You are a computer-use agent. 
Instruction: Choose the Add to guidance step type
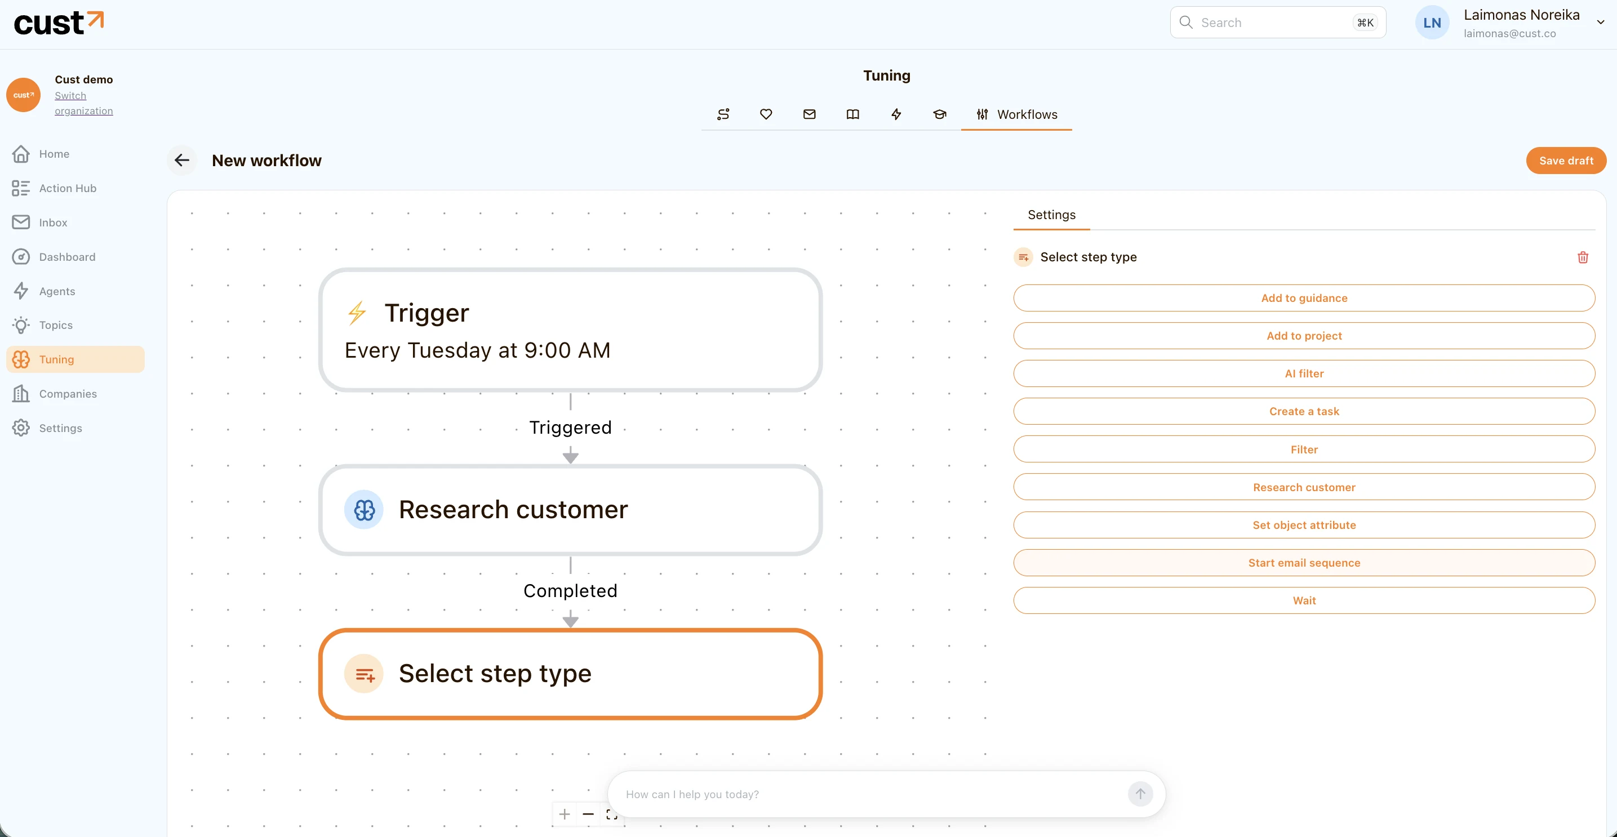coord(1304,298)
